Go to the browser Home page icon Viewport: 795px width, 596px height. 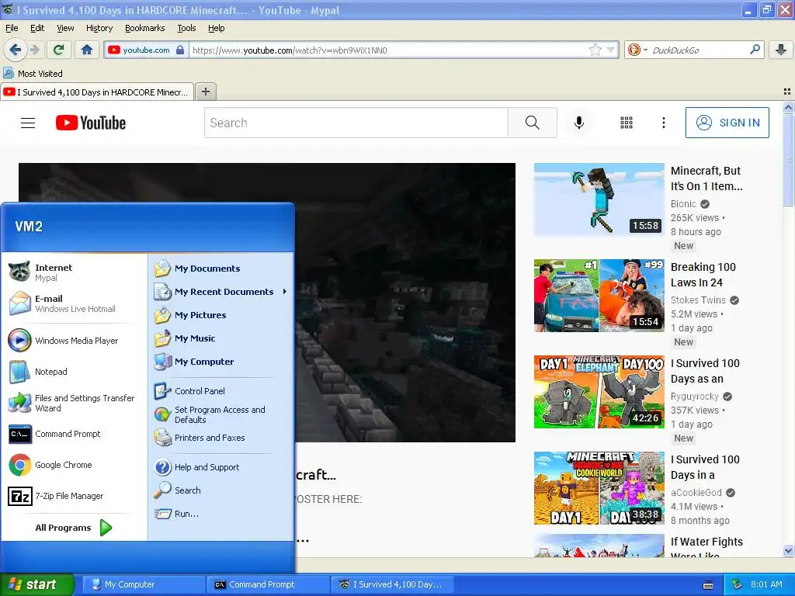tap(87, 50)
